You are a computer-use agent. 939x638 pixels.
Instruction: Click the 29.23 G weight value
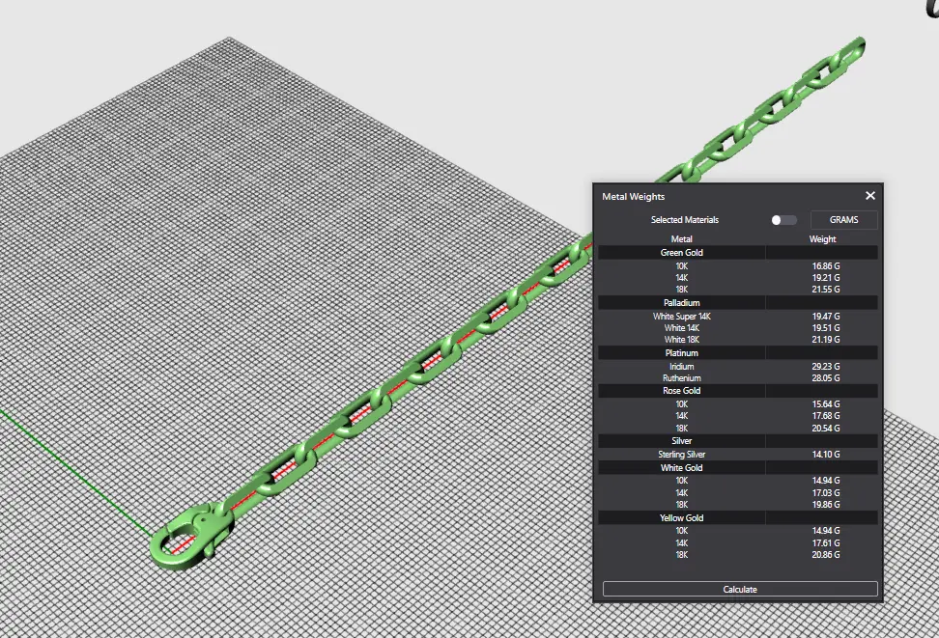click(x=826, y=366)
